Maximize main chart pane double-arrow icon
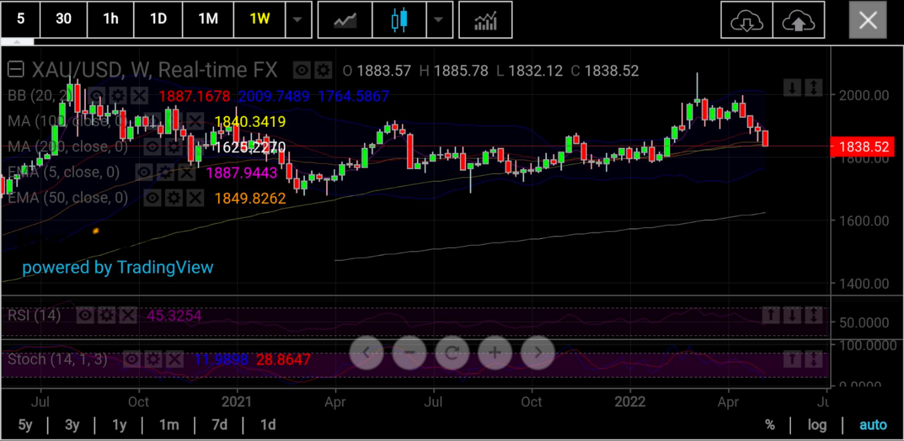The width and height of the screenshot is (904, 441). (x=815, y=88)
